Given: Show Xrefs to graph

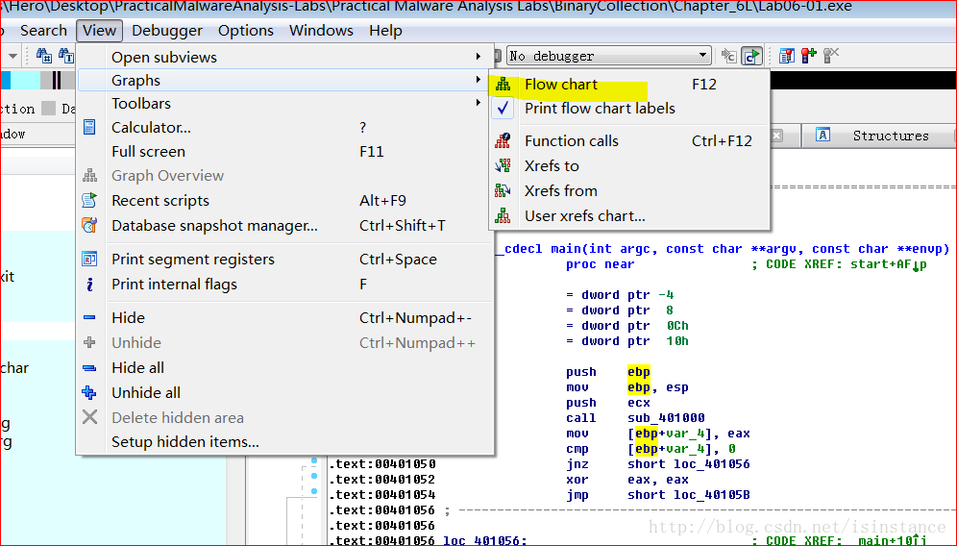Looking at the screenshot, I should point(628,166).
